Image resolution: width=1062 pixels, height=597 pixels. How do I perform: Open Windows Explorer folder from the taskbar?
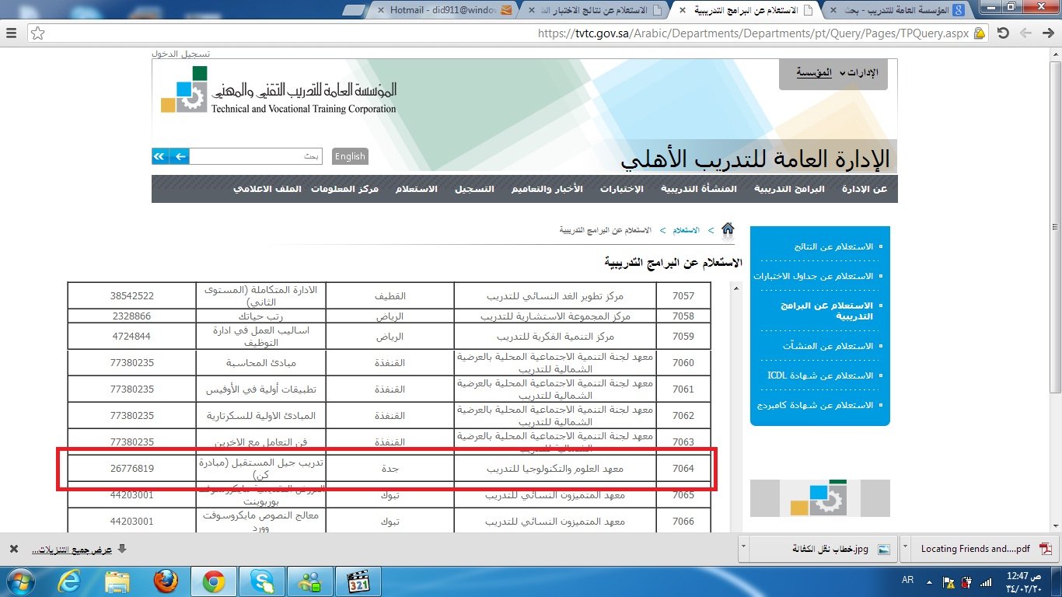click(117, 581)
